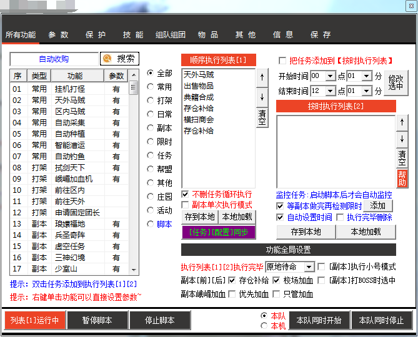Select the 挂机打怪 row in function table
Screen dimensions: 418x337
point(69,89)
